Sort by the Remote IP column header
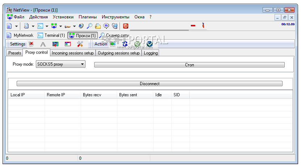The width and height of the screenshot is (301, 167). pos(63,95)
